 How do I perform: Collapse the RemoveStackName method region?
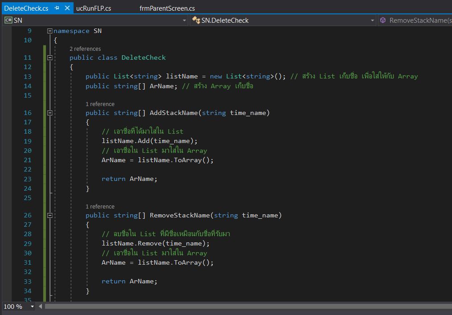point(50,215)
